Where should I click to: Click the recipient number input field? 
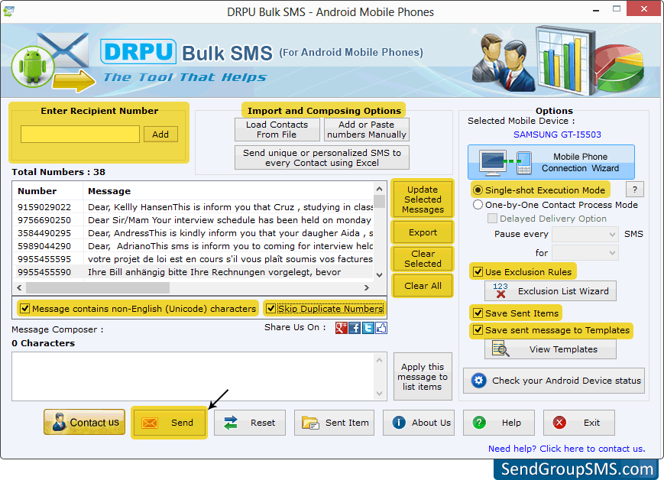[x=80, y=135]
